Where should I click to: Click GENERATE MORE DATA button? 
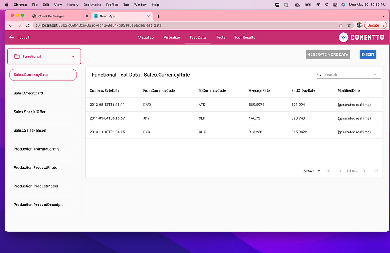click(x=328, y=54)
